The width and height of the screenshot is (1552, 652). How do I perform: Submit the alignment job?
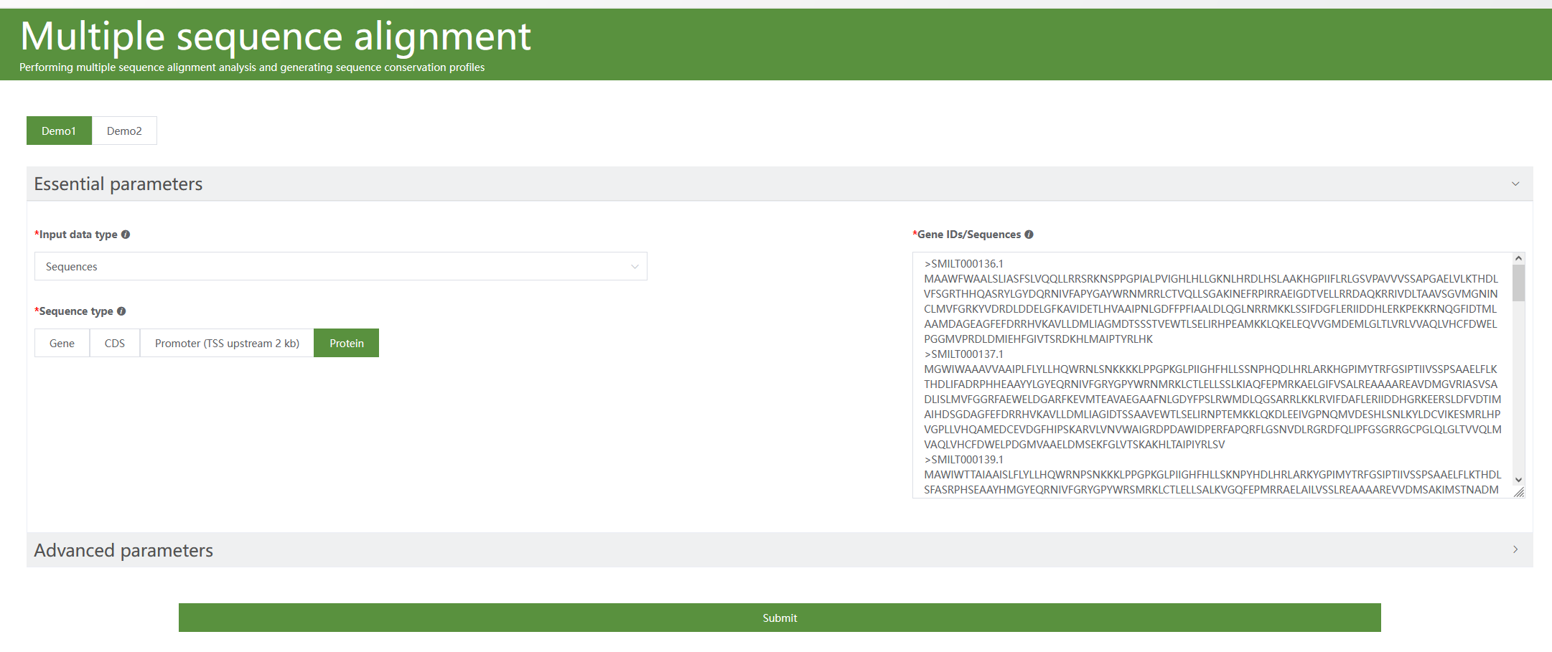(780, 618)
